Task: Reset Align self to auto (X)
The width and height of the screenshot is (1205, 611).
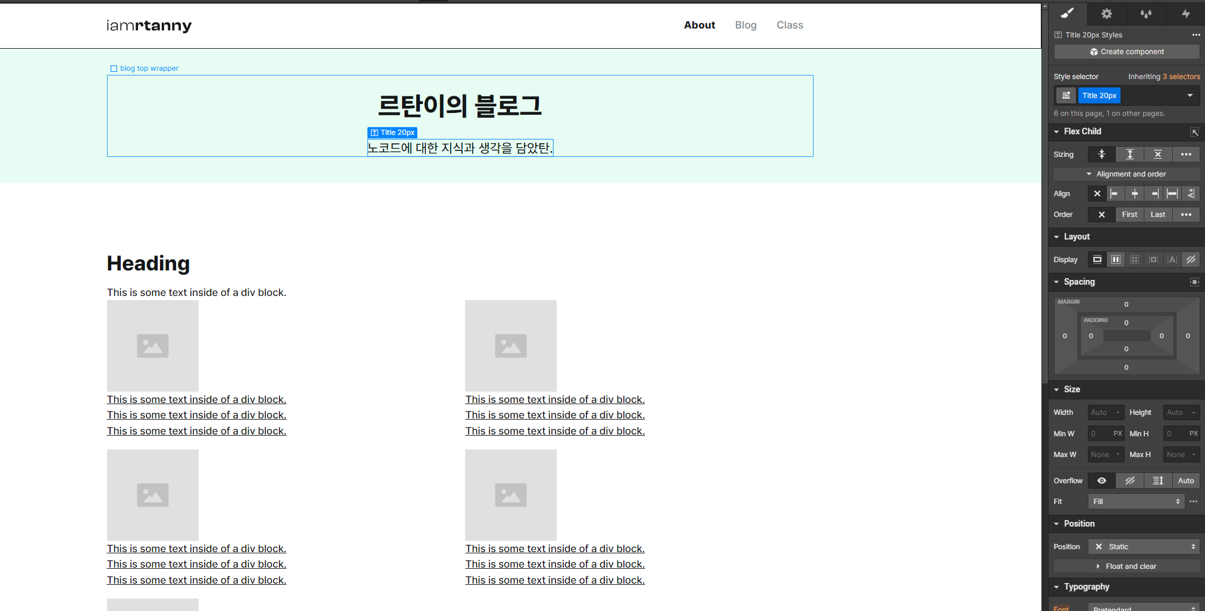Action: click(x=1097, y=194)
